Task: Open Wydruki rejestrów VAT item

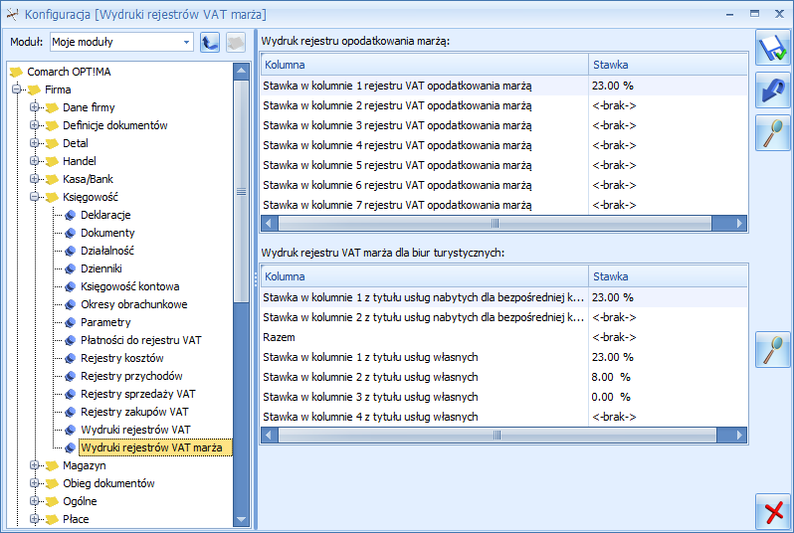Action: click(135, 430)
